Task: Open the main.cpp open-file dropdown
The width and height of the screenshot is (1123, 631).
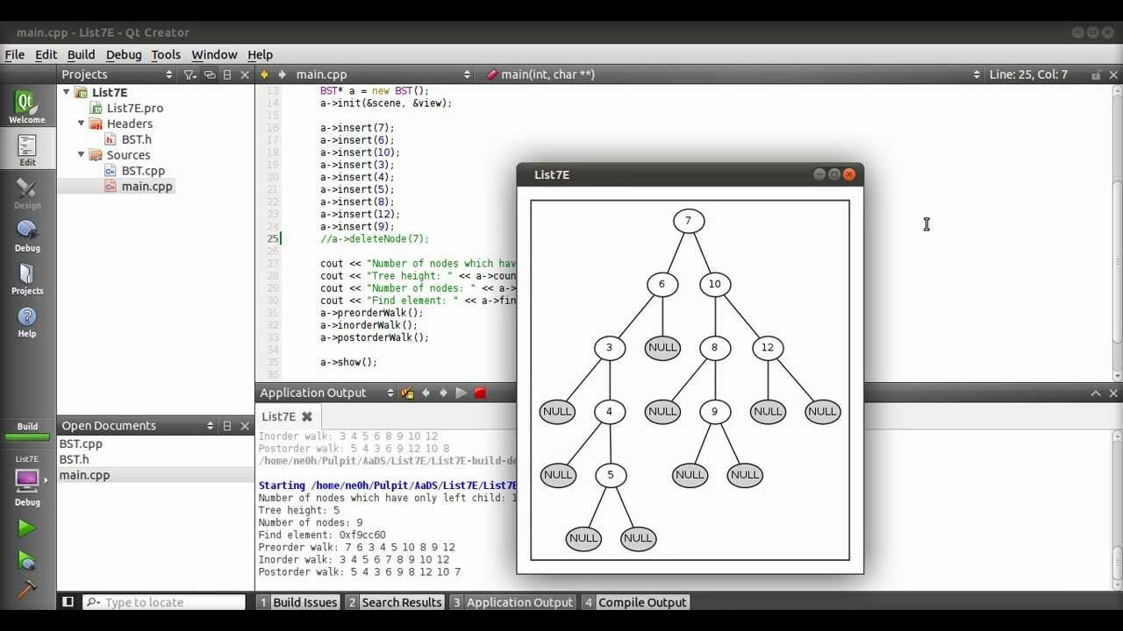Action: click(383, 74)
